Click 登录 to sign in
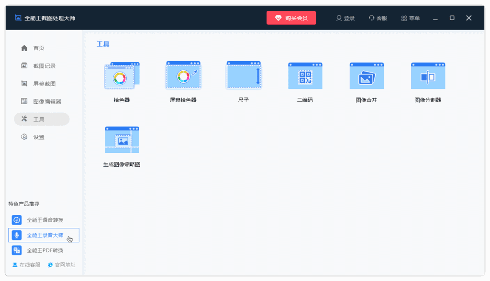 pyautogui.click(x=345, y=18)
